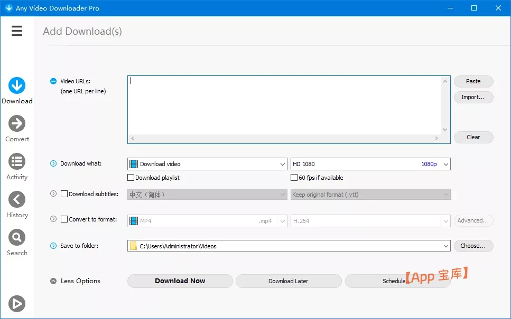The height and width of the screenshot is (319, 511).
Task: Open the Download video type dropdown
Action: pos(207,164)
